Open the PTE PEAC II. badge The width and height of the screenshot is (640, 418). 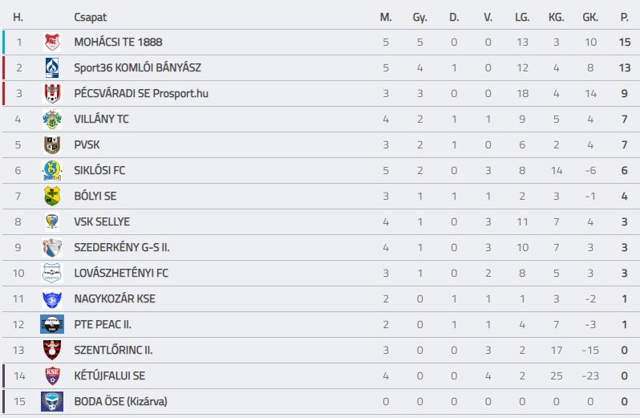pos(52,324)
